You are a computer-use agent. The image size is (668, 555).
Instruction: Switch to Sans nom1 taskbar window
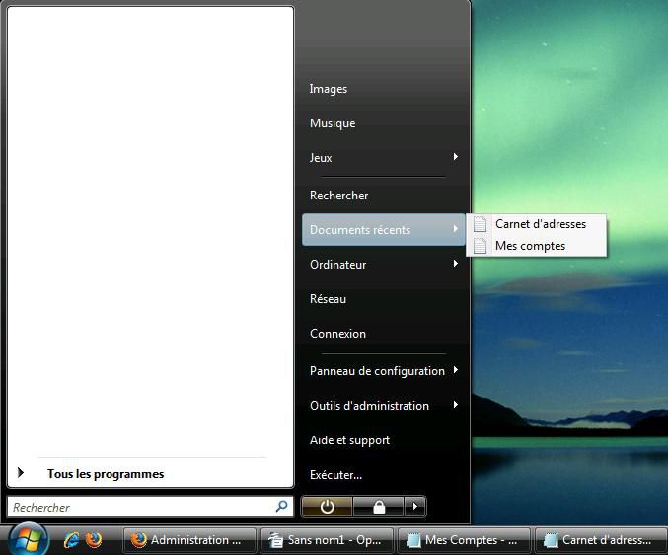tap(326, 540)
